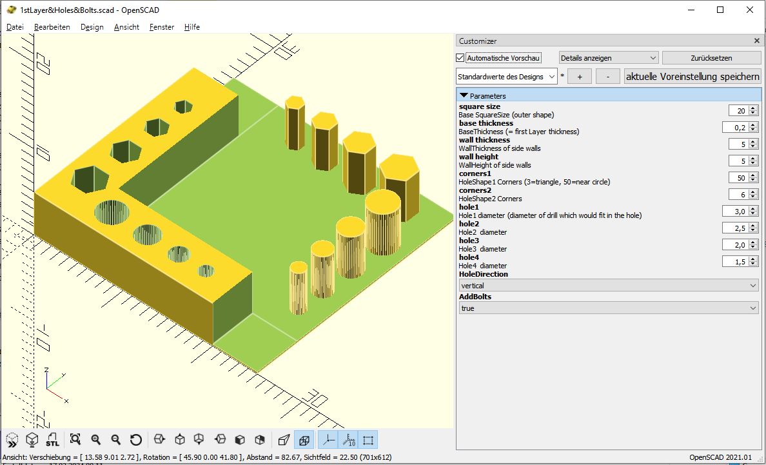Click aktuelle Voreinstellung speichern button
Screen dimensions: 766x465
click(692, 77)
